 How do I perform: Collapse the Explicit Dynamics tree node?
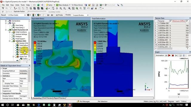click(x=6, y=30)
